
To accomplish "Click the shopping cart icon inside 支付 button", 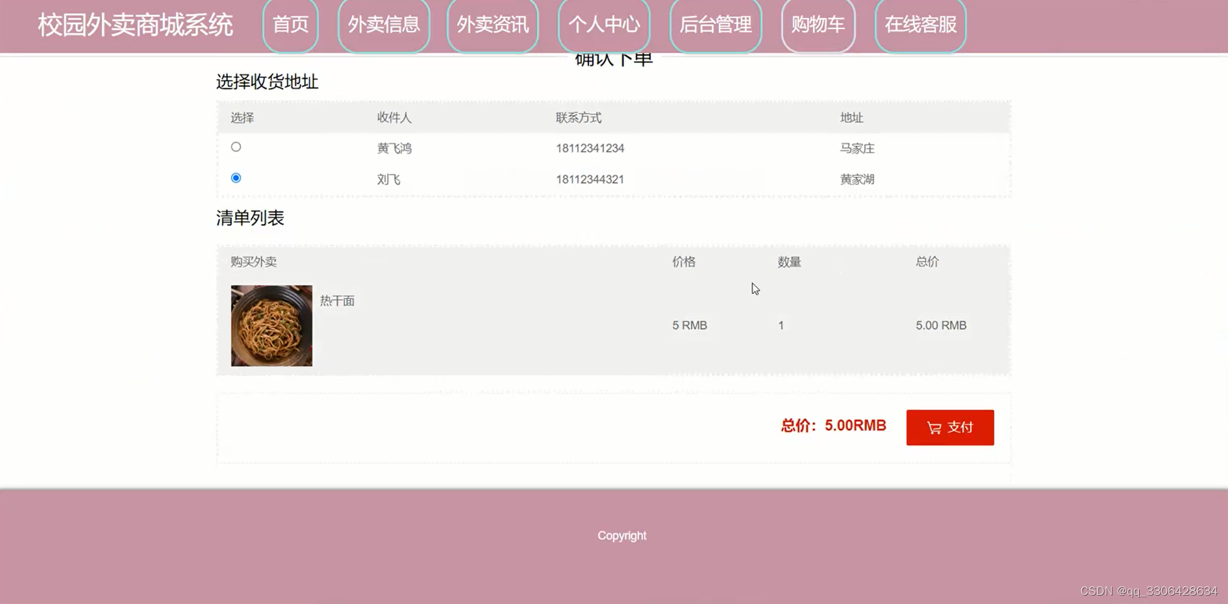I will pos(933,427).
